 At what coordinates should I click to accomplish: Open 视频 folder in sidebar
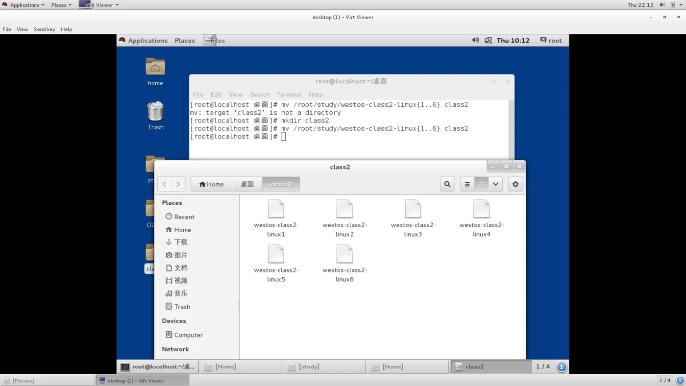coord(176,280)
